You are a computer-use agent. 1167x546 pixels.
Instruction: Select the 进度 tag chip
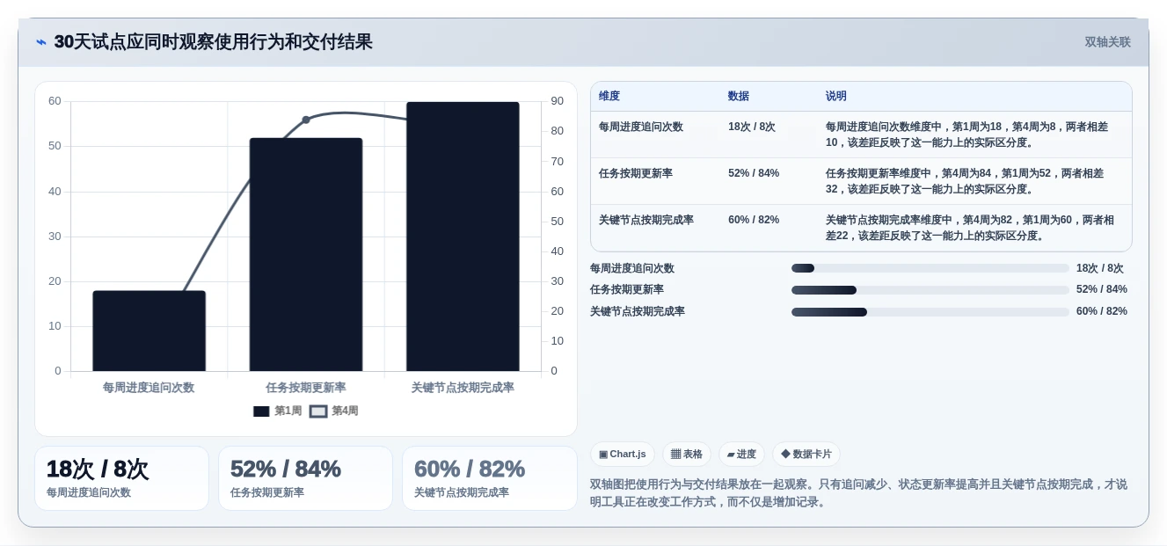(x=741, y=454)
